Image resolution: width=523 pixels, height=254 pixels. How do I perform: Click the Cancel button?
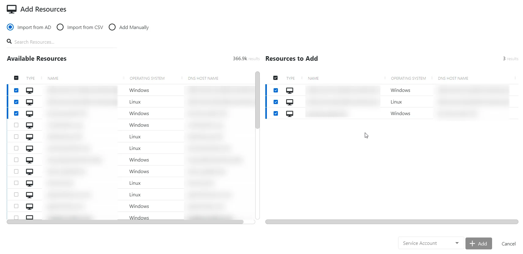click(x=509, y=244)
